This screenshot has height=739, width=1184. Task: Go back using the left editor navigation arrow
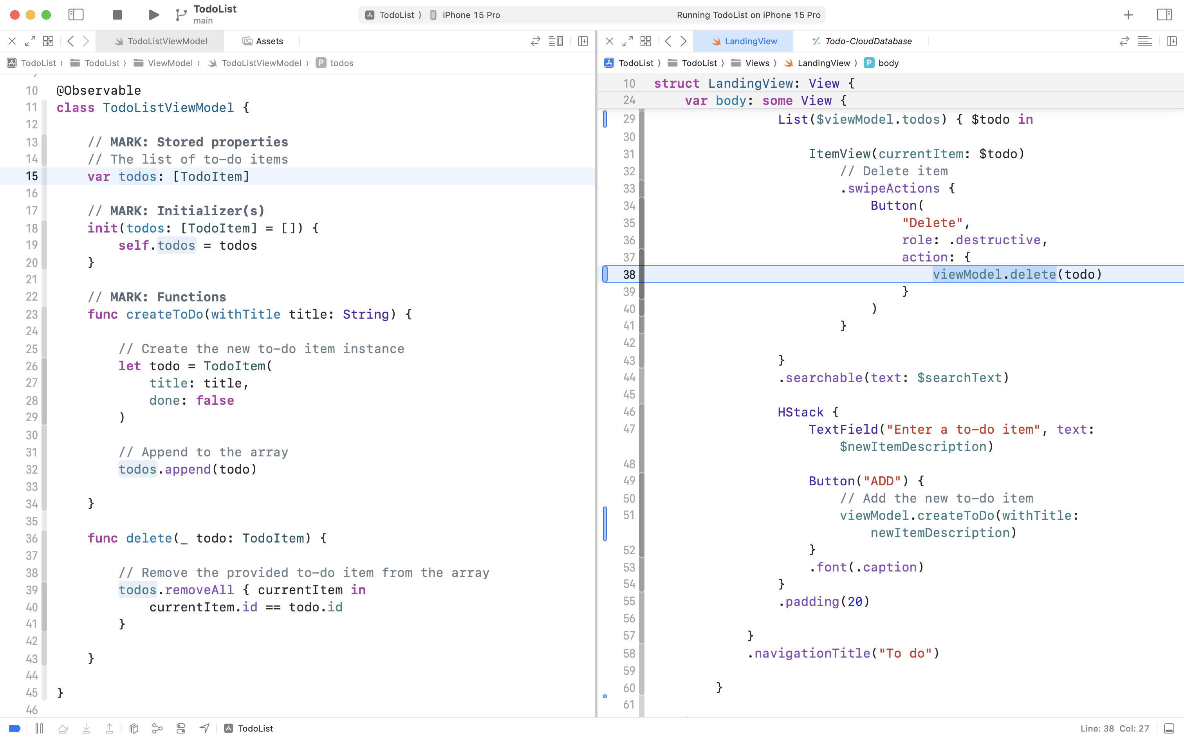[71, 41]
